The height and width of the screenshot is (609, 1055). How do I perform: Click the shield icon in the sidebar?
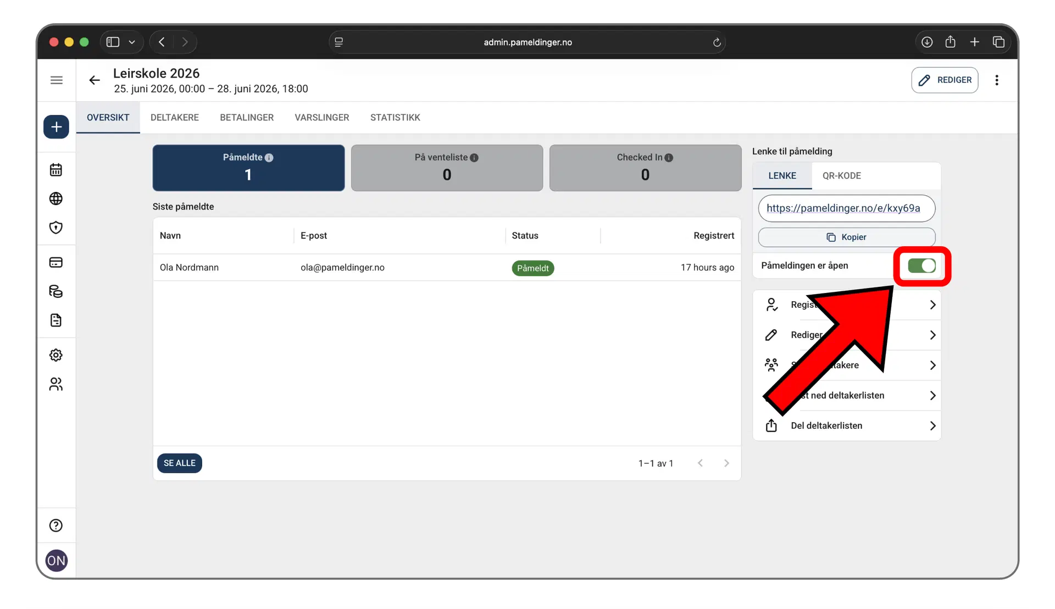coord(56,228)
